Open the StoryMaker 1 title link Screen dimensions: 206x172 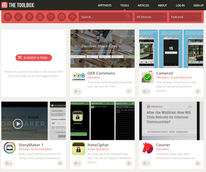point(31,145)
